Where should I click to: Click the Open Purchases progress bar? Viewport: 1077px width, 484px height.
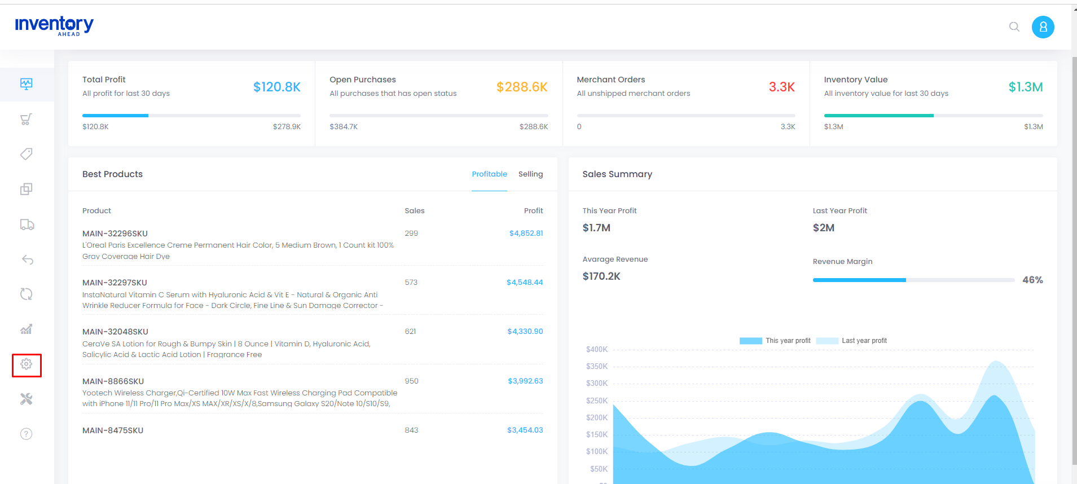pyautogui.click(x=439, y=116)
